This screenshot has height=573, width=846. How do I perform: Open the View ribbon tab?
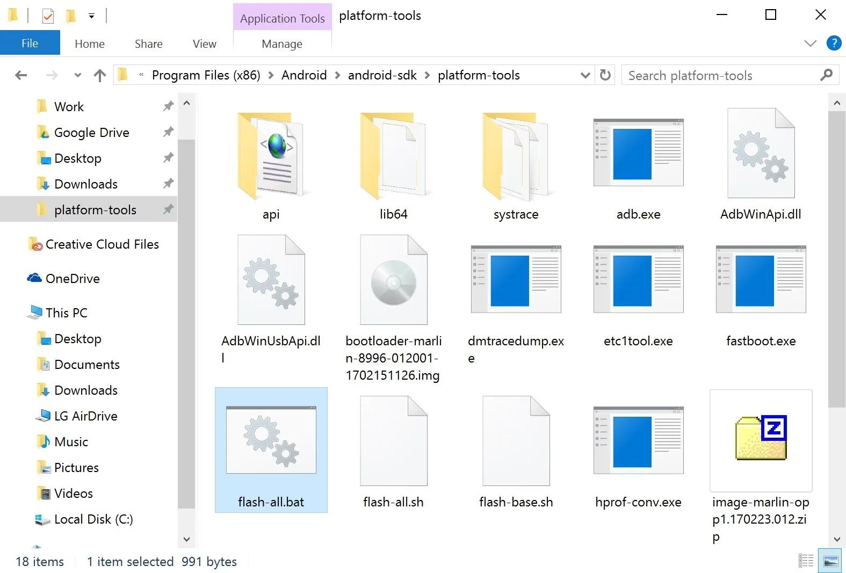pyautogui.click(x=205, y=43)
